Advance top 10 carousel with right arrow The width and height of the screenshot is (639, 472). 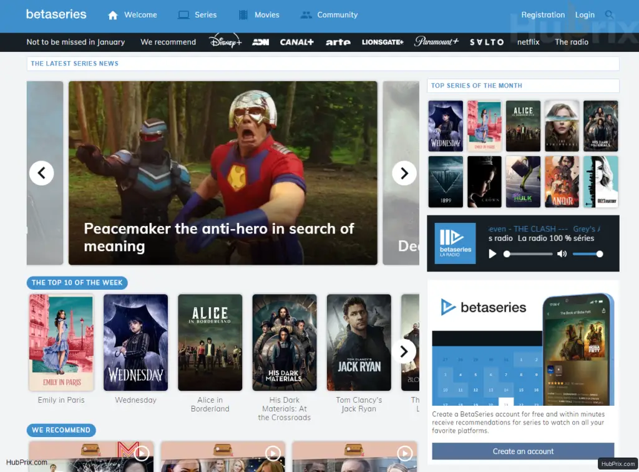tap(404, 352)
